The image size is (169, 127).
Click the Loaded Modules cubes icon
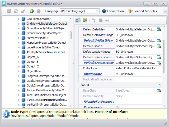pos(130,11)
